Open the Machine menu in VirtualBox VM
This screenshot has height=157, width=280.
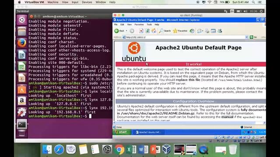53,2
